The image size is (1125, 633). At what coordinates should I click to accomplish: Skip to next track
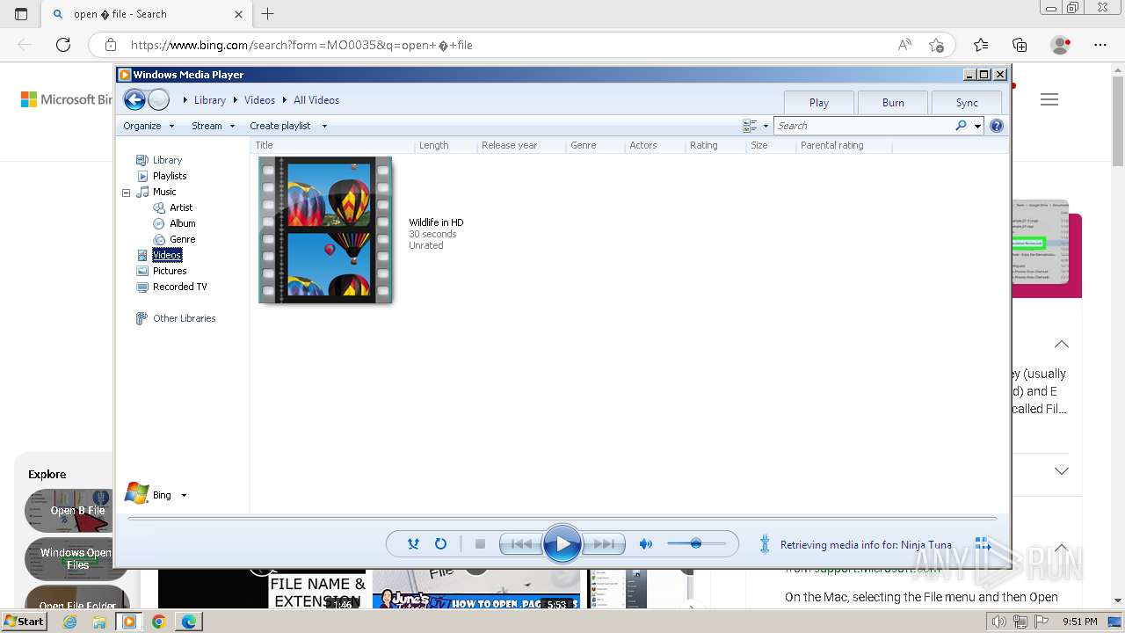[x=604, y=544]
